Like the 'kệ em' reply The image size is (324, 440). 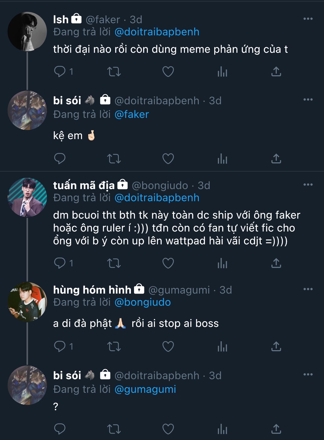[168, 159]
